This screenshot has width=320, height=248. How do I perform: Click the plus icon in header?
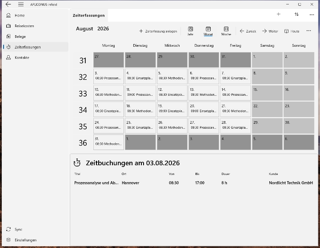(279, 14)
